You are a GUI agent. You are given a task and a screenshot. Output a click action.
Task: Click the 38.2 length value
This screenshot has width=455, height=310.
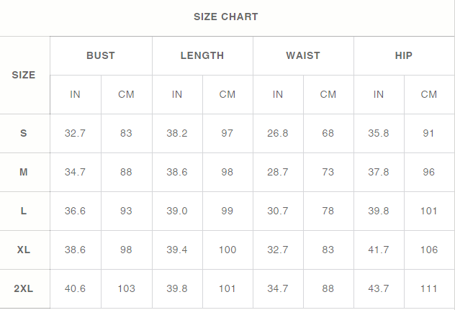point(177,133)
